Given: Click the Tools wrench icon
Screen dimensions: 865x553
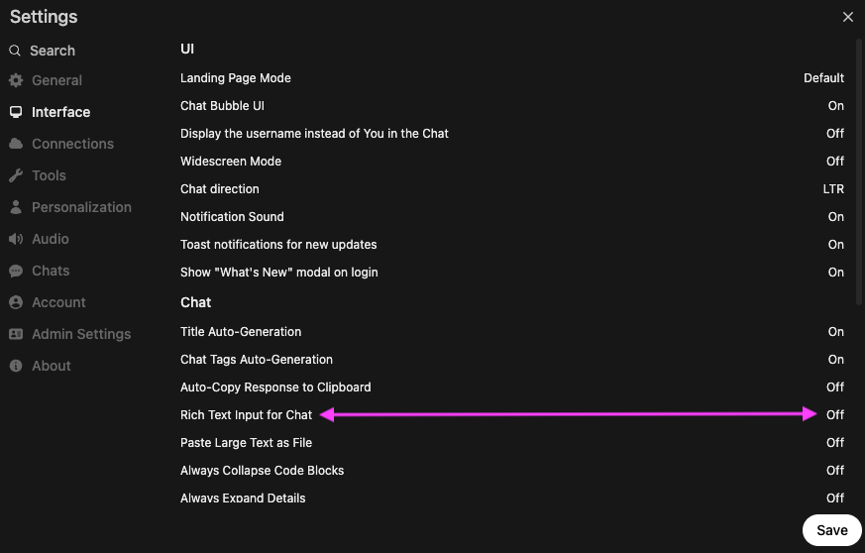Looking at the screenshot, I should click(x=16, y=175).
